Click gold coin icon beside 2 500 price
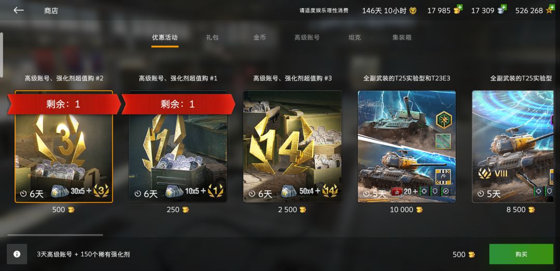Screen dimensions: 560x271 coord(303,209)
